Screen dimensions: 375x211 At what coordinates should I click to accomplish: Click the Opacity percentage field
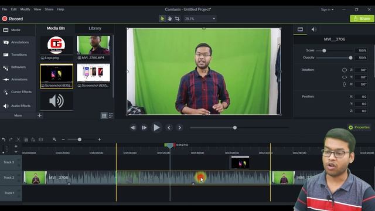361,57
